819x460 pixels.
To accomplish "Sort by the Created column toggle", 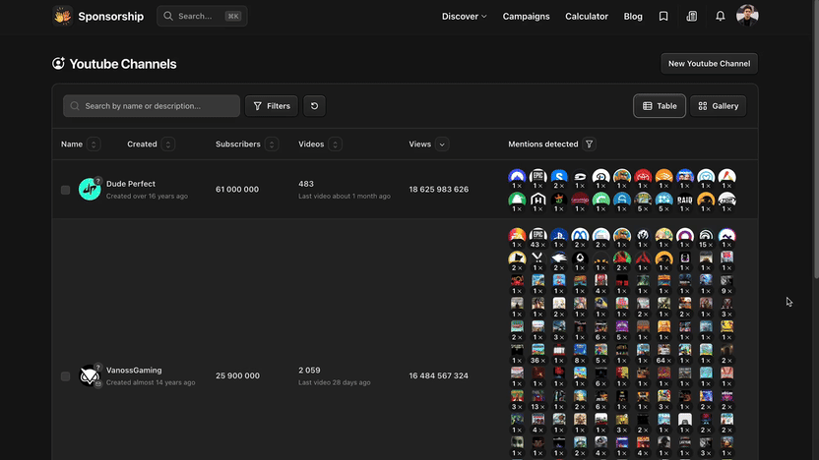I will click(x=167, y=144).
